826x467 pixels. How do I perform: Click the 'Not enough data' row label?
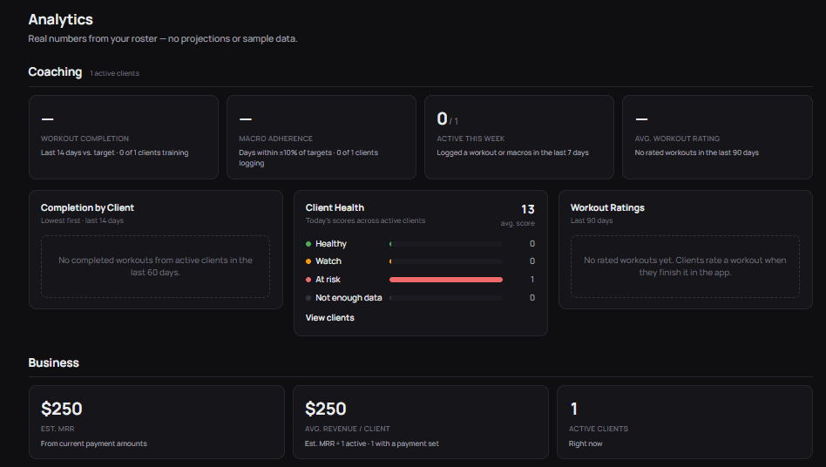[349, 298]
